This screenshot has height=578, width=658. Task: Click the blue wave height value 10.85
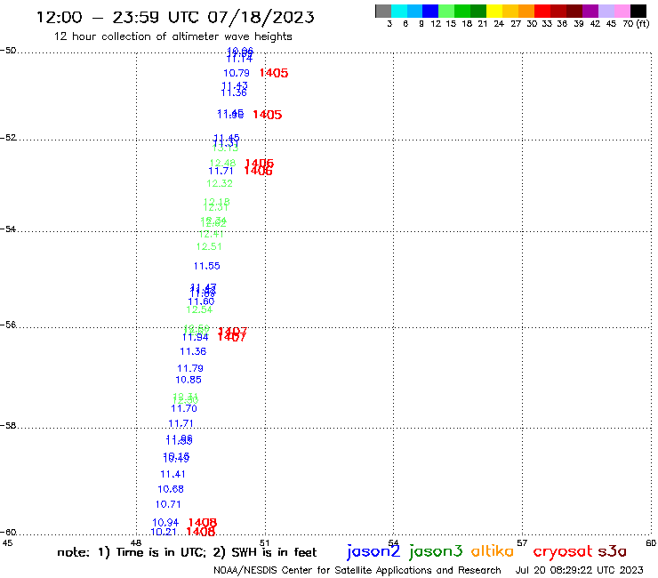tap(189, 380)
